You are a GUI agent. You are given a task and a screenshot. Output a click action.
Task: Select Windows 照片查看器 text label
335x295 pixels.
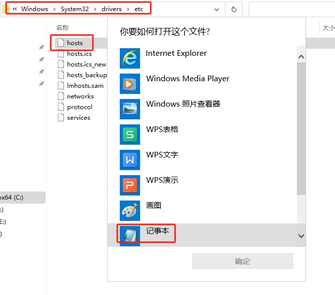coord(183,104)
